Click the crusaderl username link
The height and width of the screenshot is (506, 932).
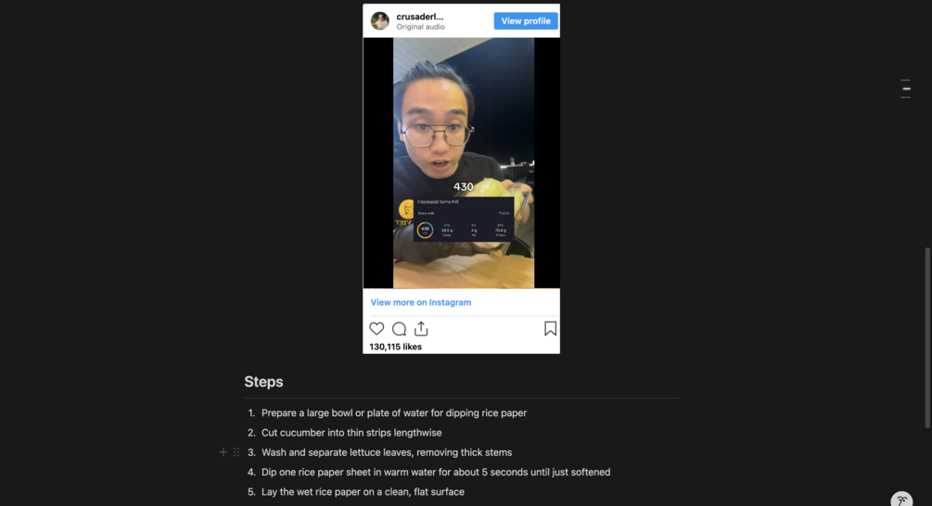[x=420, y=17]
